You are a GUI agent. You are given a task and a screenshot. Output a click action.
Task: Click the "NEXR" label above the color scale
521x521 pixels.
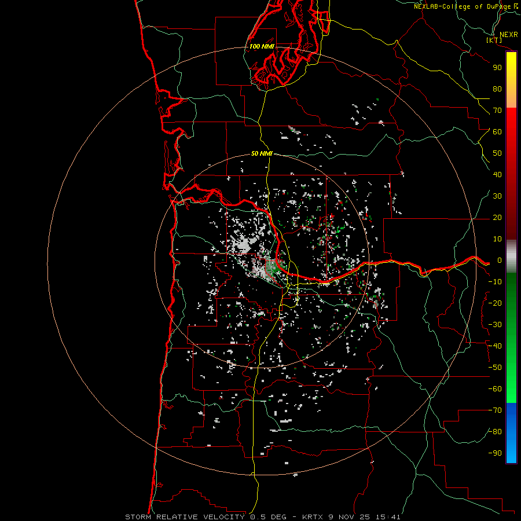point(509,35)
